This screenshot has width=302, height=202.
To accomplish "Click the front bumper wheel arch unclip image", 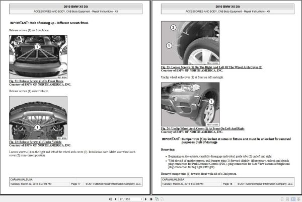I will 190,104.
